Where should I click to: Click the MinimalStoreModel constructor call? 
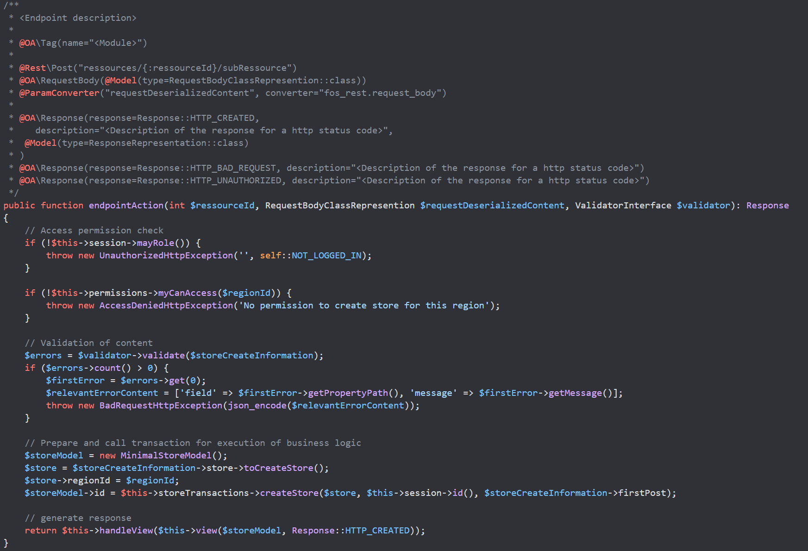pyautogui.click(x=166, y=456)
